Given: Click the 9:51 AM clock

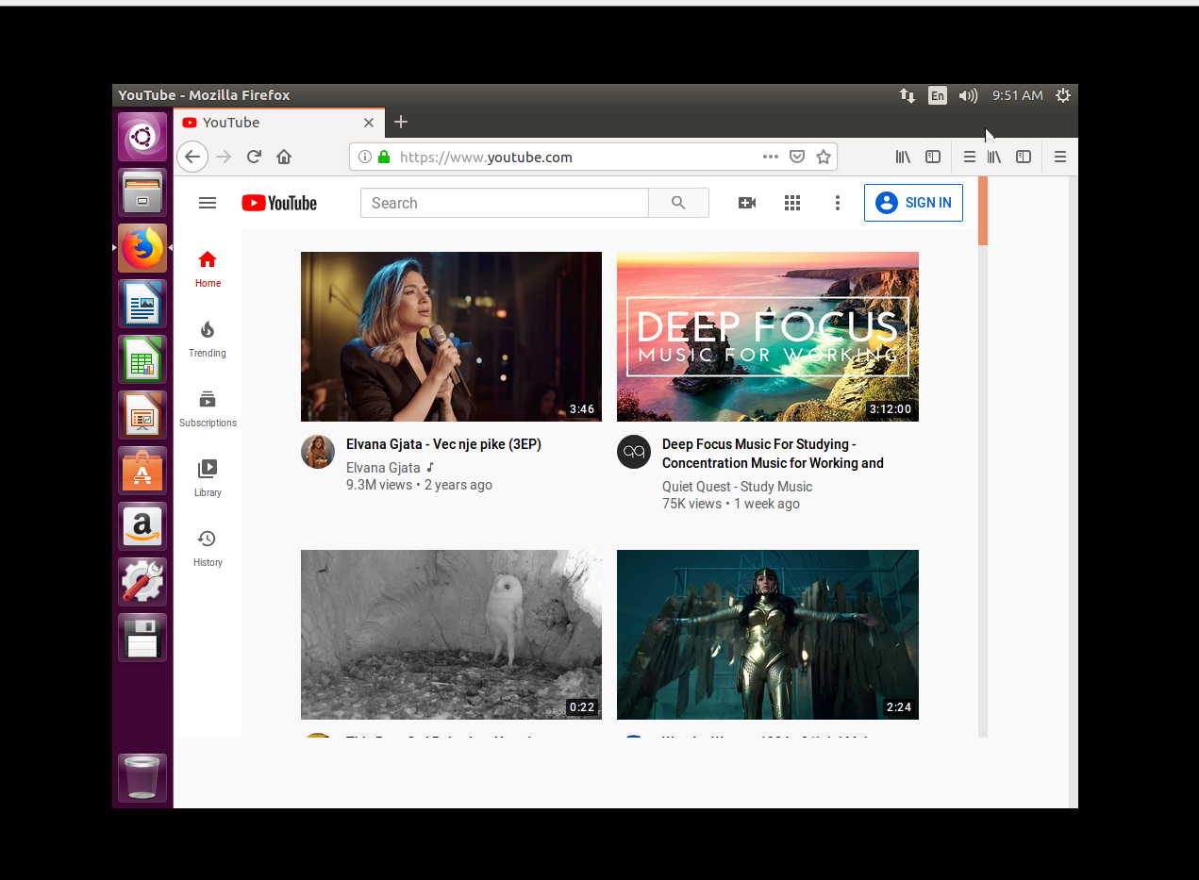Looking at the screenshot, I should point(1018,95).
